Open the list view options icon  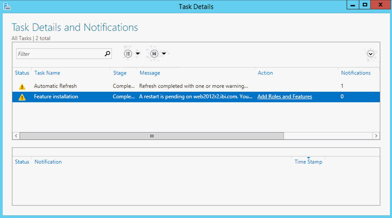tap(128, 54)
